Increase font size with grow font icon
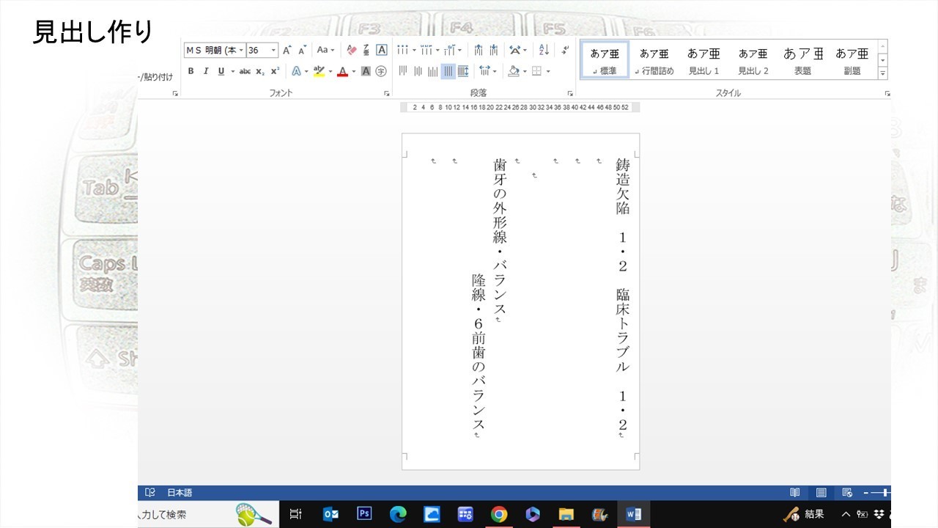The image size is (938, 528). [287, 50]
